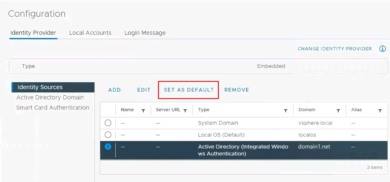The height and width of the screenshot is (182, 390).
Task: Switch to the Local Accounts tab
Action: click(x=90, y=33)
